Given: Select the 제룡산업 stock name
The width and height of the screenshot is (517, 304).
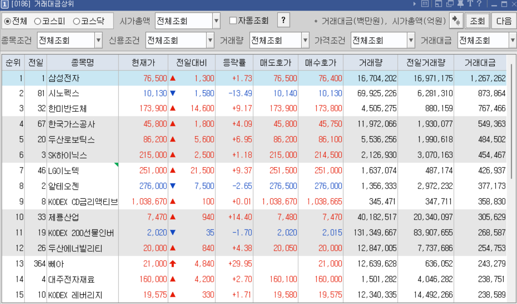Looking at the screenshot, I should click(64, 217).
